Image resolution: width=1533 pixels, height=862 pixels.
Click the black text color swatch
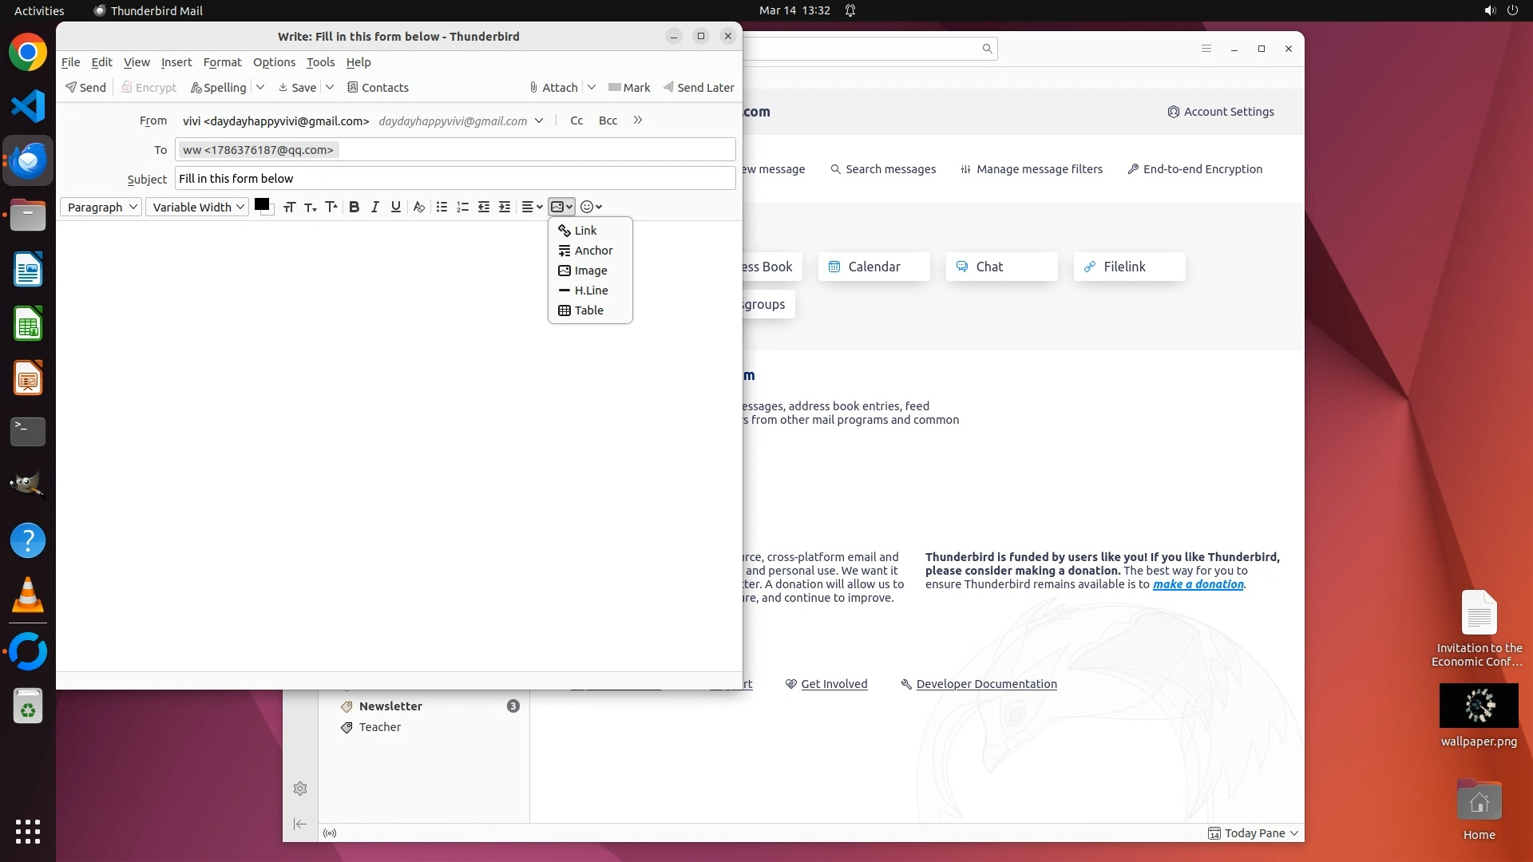(x=261, y=205)
